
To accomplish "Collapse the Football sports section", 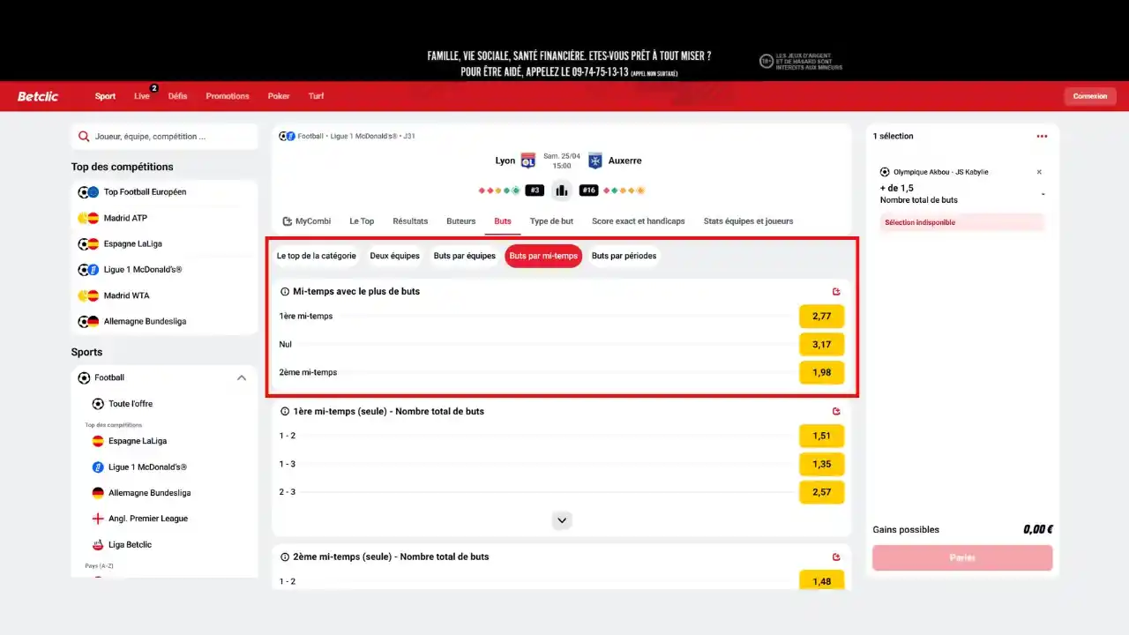I will coord(241,378).
